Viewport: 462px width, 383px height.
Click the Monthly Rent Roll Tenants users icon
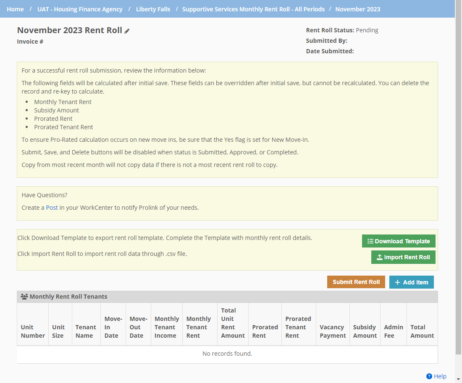click(24, 297)
